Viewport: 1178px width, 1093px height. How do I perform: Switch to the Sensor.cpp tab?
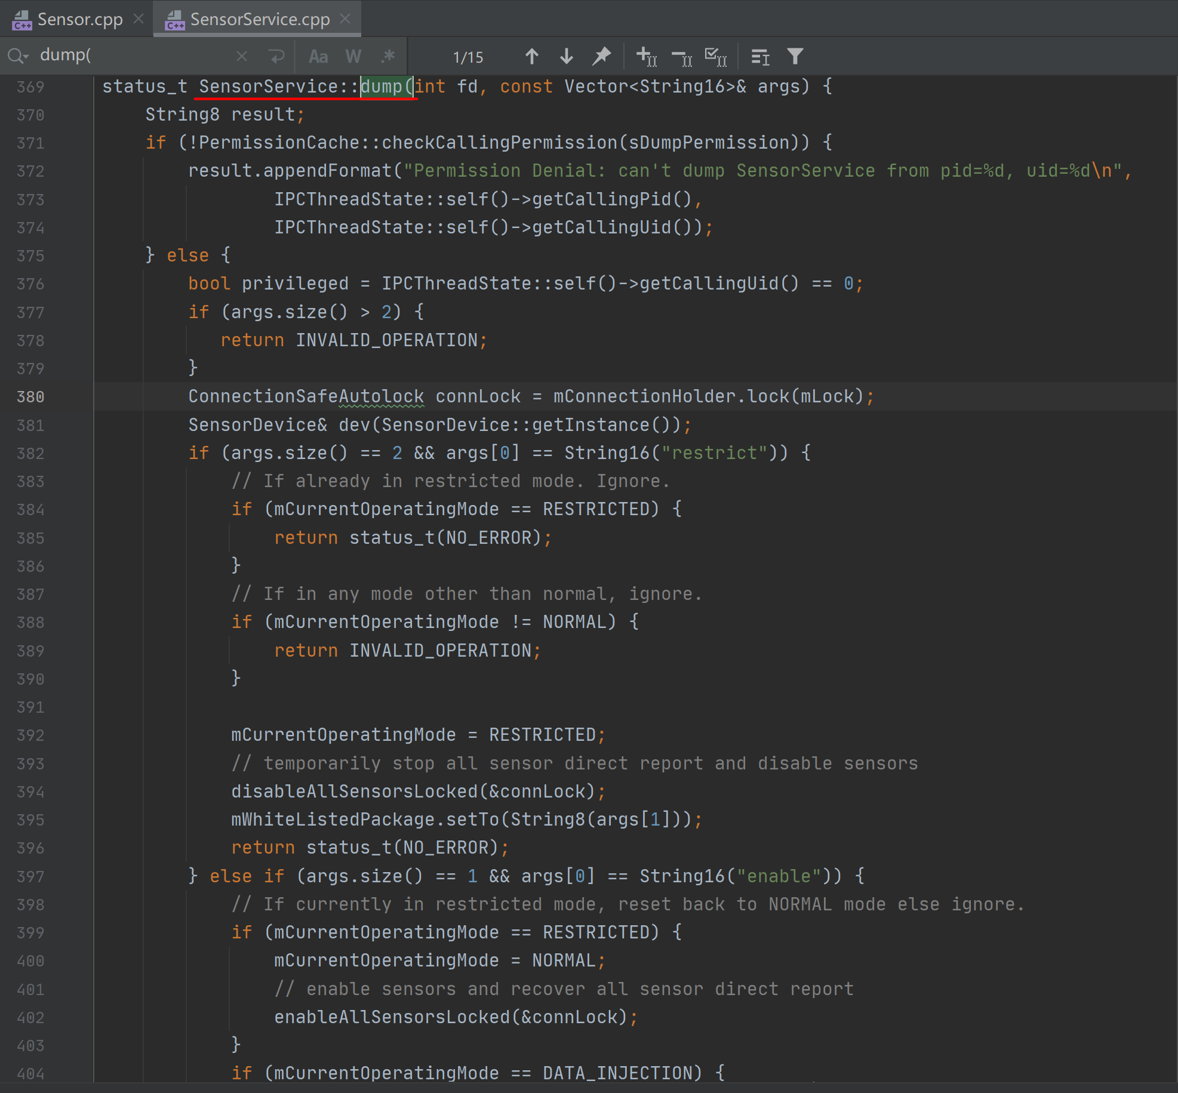(x=79, y=19)
